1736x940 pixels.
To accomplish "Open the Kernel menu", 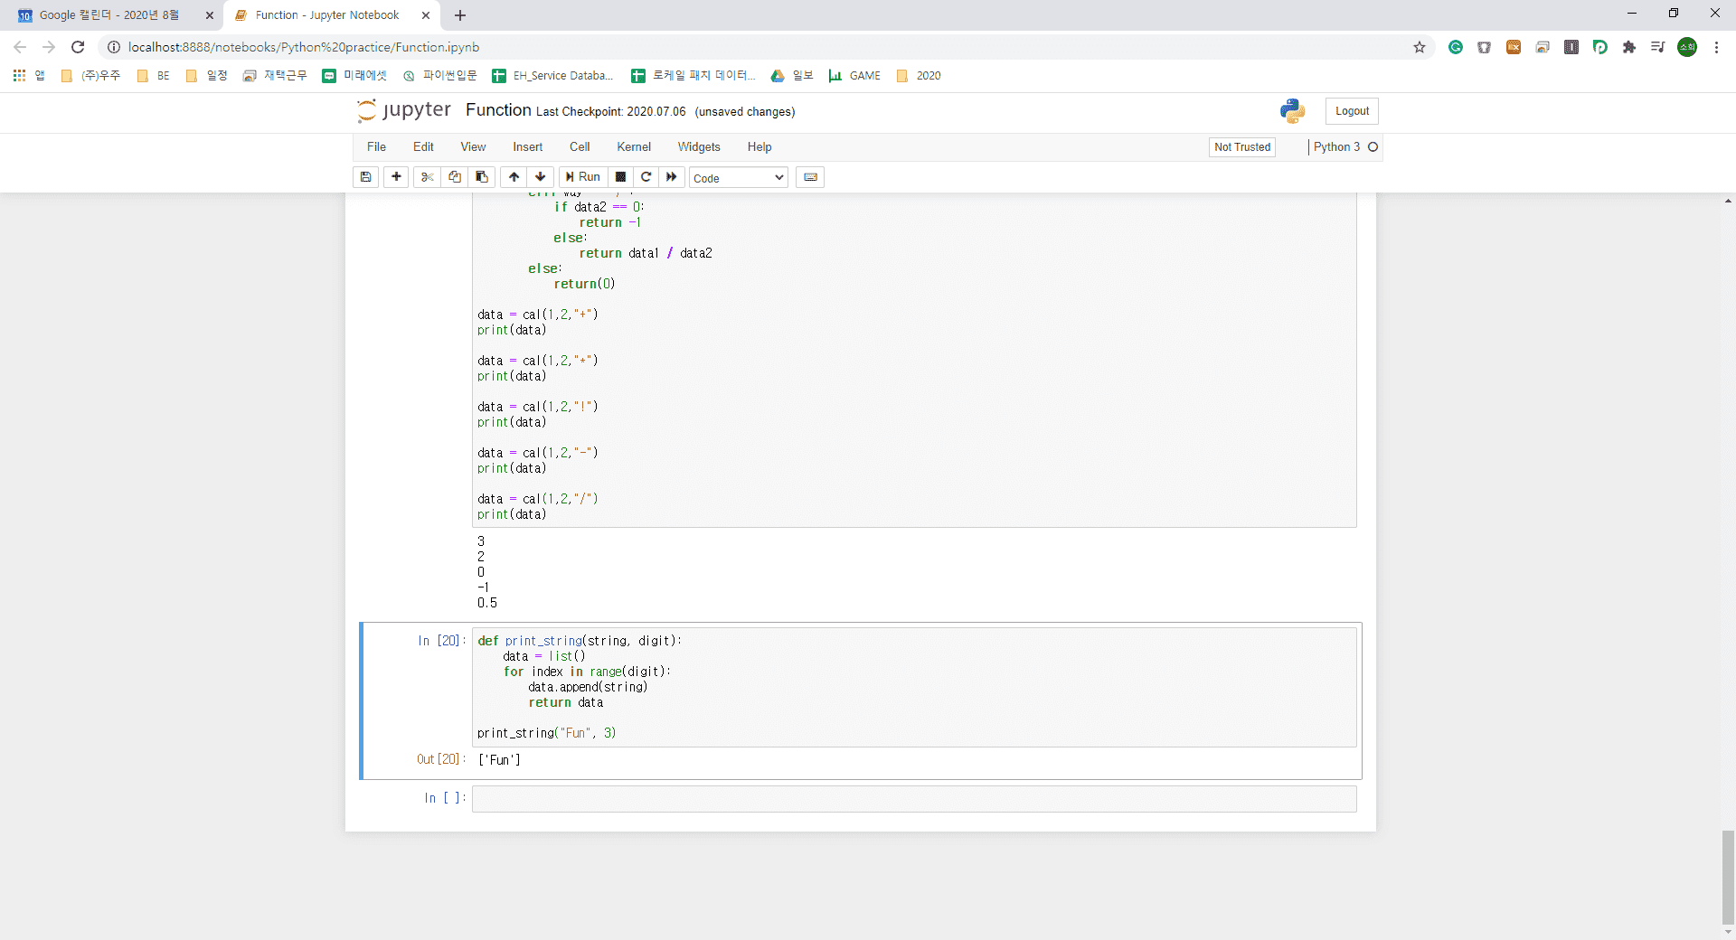I will tap(634, 147).
